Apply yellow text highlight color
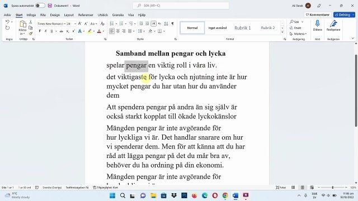 tap(89, 31)
